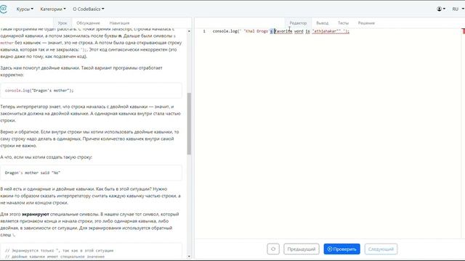Screen dimensions: 465x261
Task: Click the lesson scrollbar down arrow
Action: pos(189,257)
